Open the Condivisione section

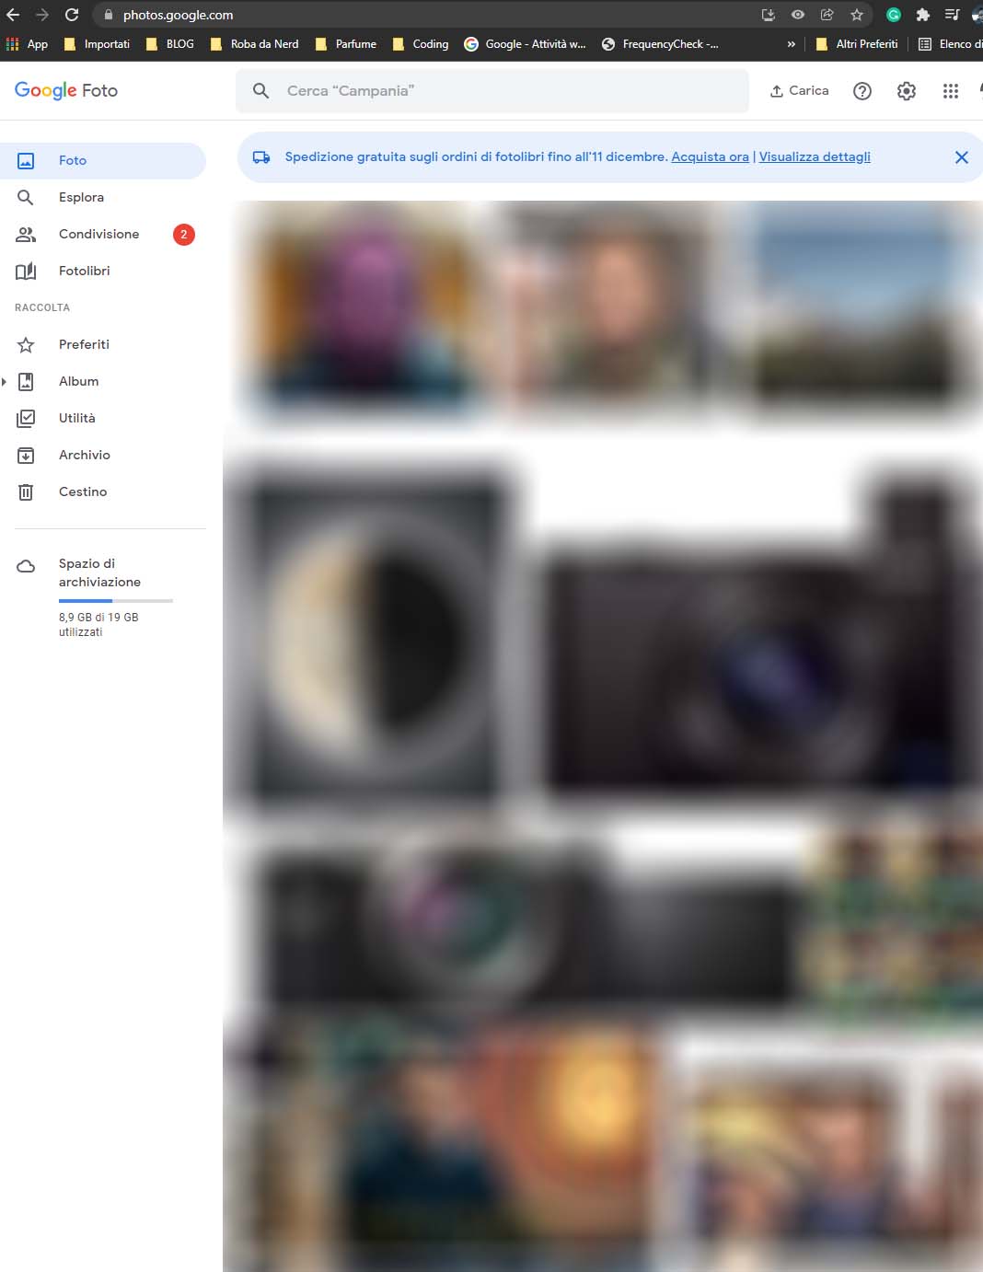tap(98, 234)
